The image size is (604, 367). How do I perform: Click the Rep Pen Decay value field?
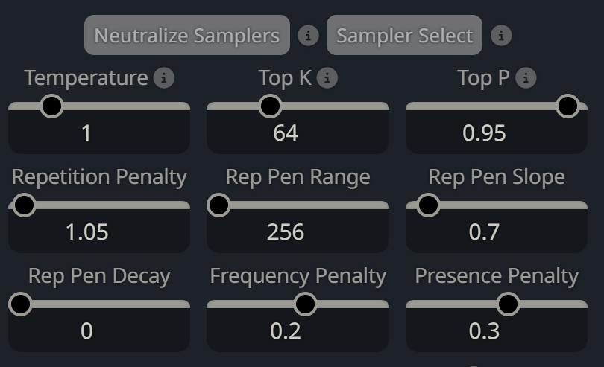click(99, 331)
